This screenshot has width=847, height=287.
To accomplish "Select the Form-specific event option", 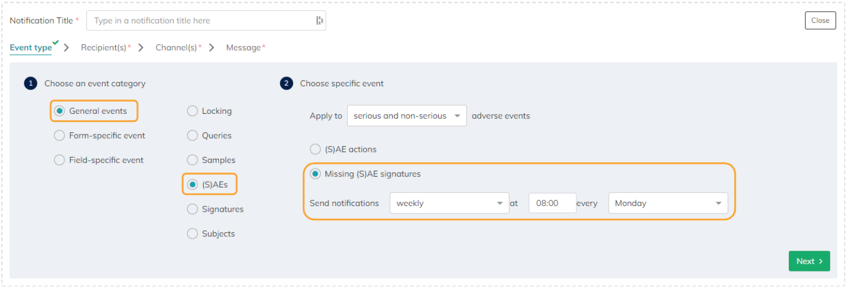I will click(59, 136).
